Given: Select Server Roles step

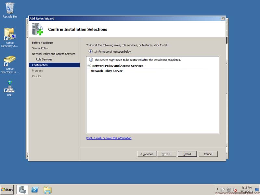Looking at the screenshot, I should tap(40, 48).
